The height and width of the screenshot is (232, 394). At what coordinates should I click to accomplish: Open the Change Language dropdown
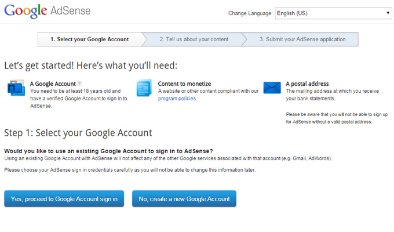(x=333, y=13)
